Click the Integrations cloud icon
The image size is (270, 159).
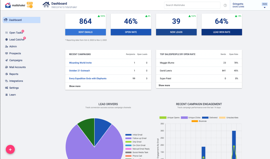(x=7, y=81)
